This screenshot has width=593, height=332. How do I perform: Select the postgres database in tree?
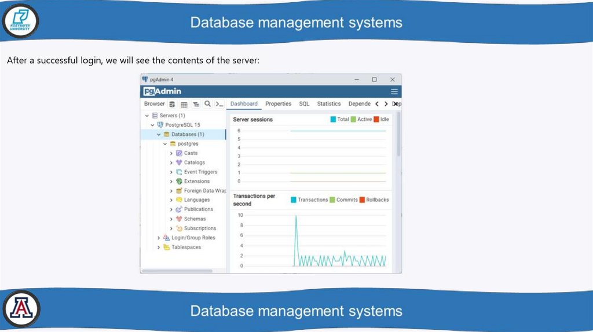pyautogui.click(x=188, y=143)
